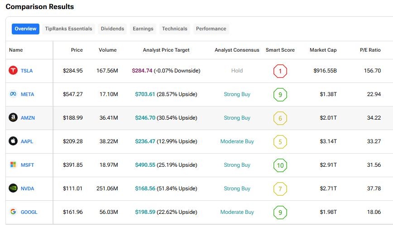Click the Tesla logo icon
Image resolution: width=393 pixels, height=232 pixels.
(13, 71)
